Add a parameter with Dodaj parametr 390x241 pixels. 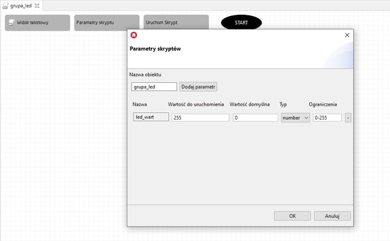pyautogui.click(x=198, y=87)
